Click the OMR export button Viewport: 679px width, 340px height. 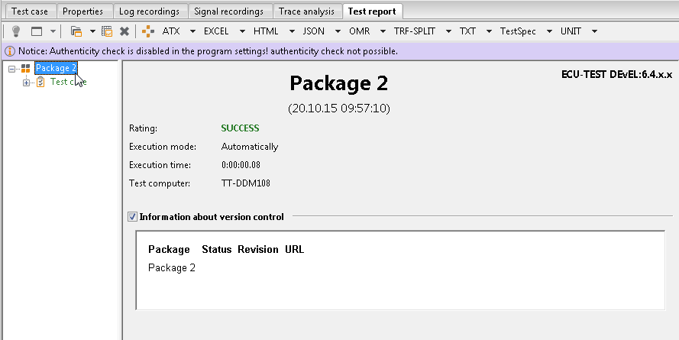tap(360, 31)
